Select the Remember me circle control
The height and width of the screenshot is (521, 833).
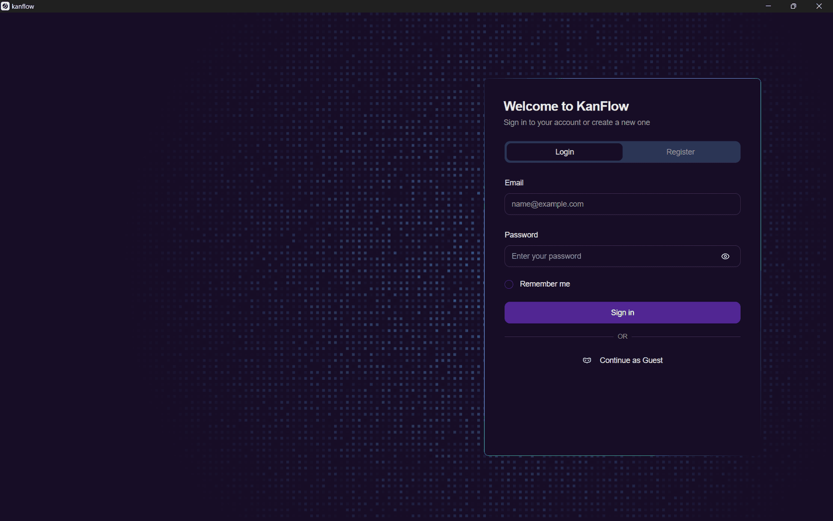[x=509, y=284]
